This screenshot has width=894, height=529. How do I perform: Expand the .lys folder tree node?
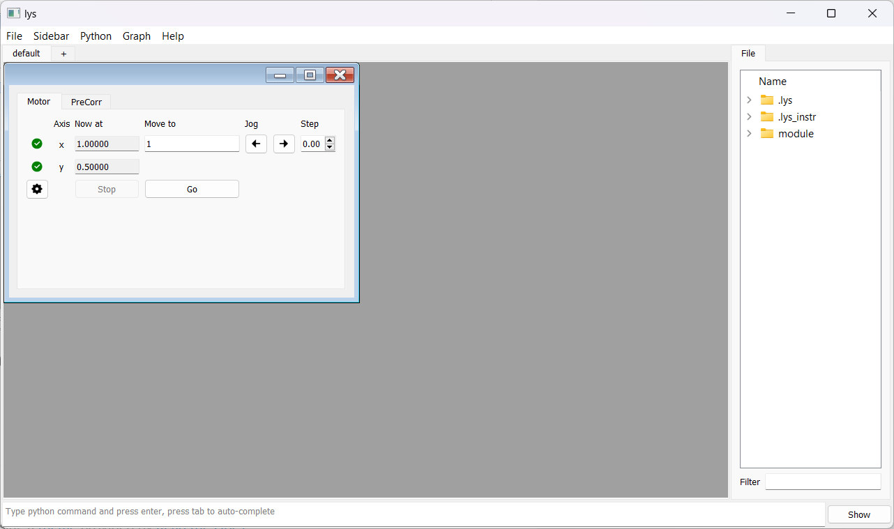point(749,100)
